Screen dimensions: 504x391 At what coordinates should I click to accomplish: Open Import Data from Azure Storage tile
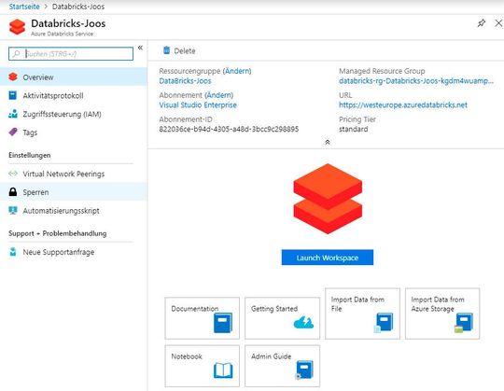pos(442,314)
